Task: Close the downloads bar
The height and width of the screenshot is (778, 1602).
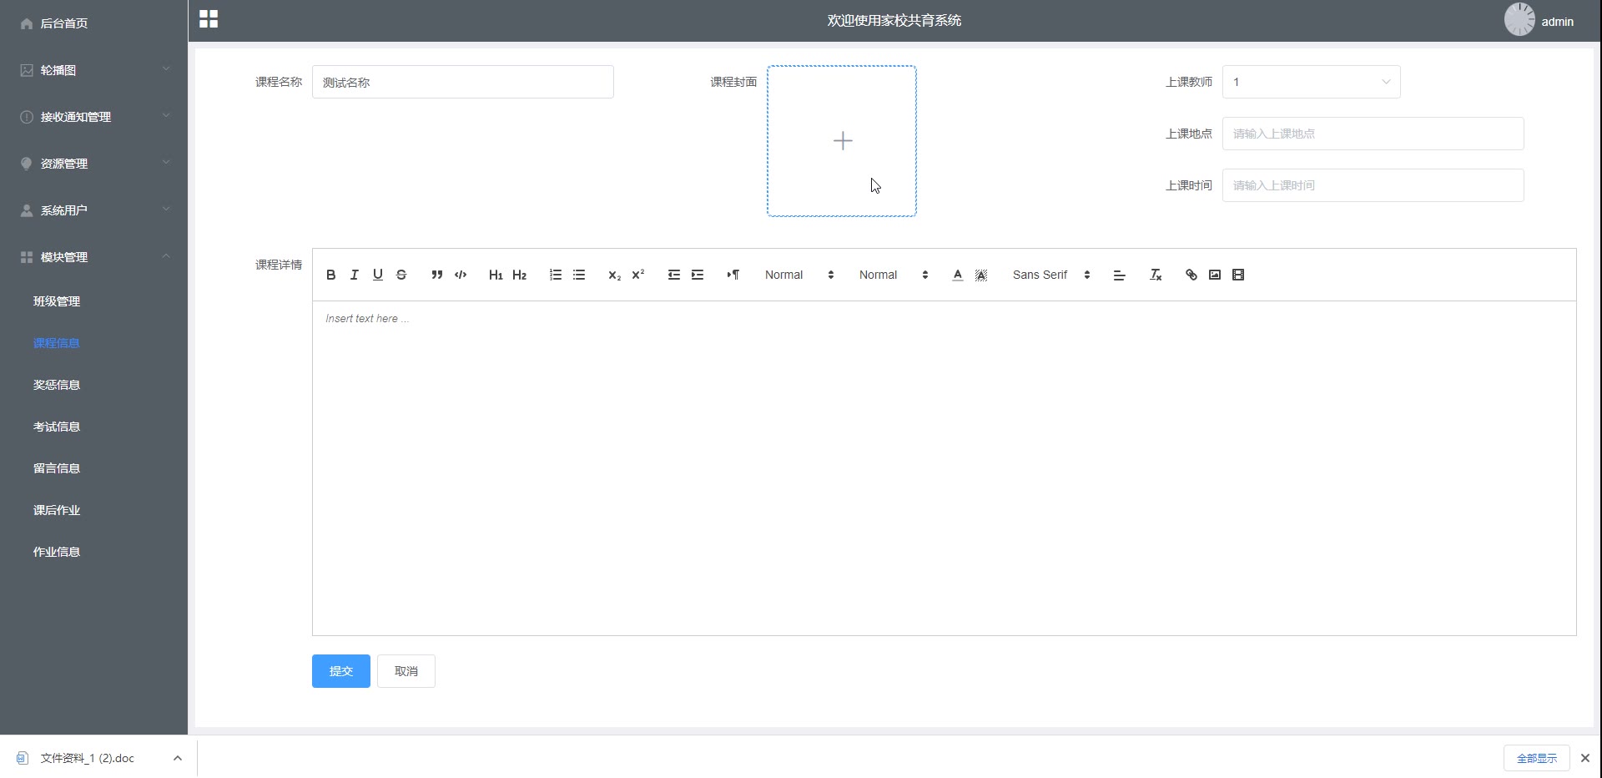Action: [1585, 758]
